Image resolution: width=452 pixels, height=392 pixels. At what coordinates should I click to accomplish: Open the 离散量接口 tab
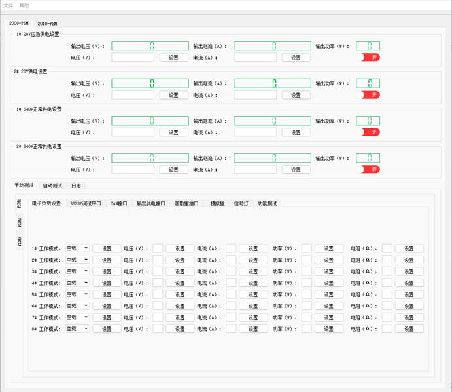click(186, 203)
